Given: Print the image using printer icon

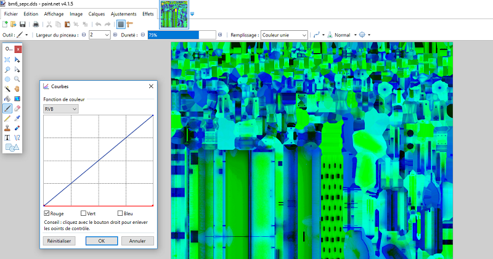Looking at the screenshot, I should coord(36,24).
